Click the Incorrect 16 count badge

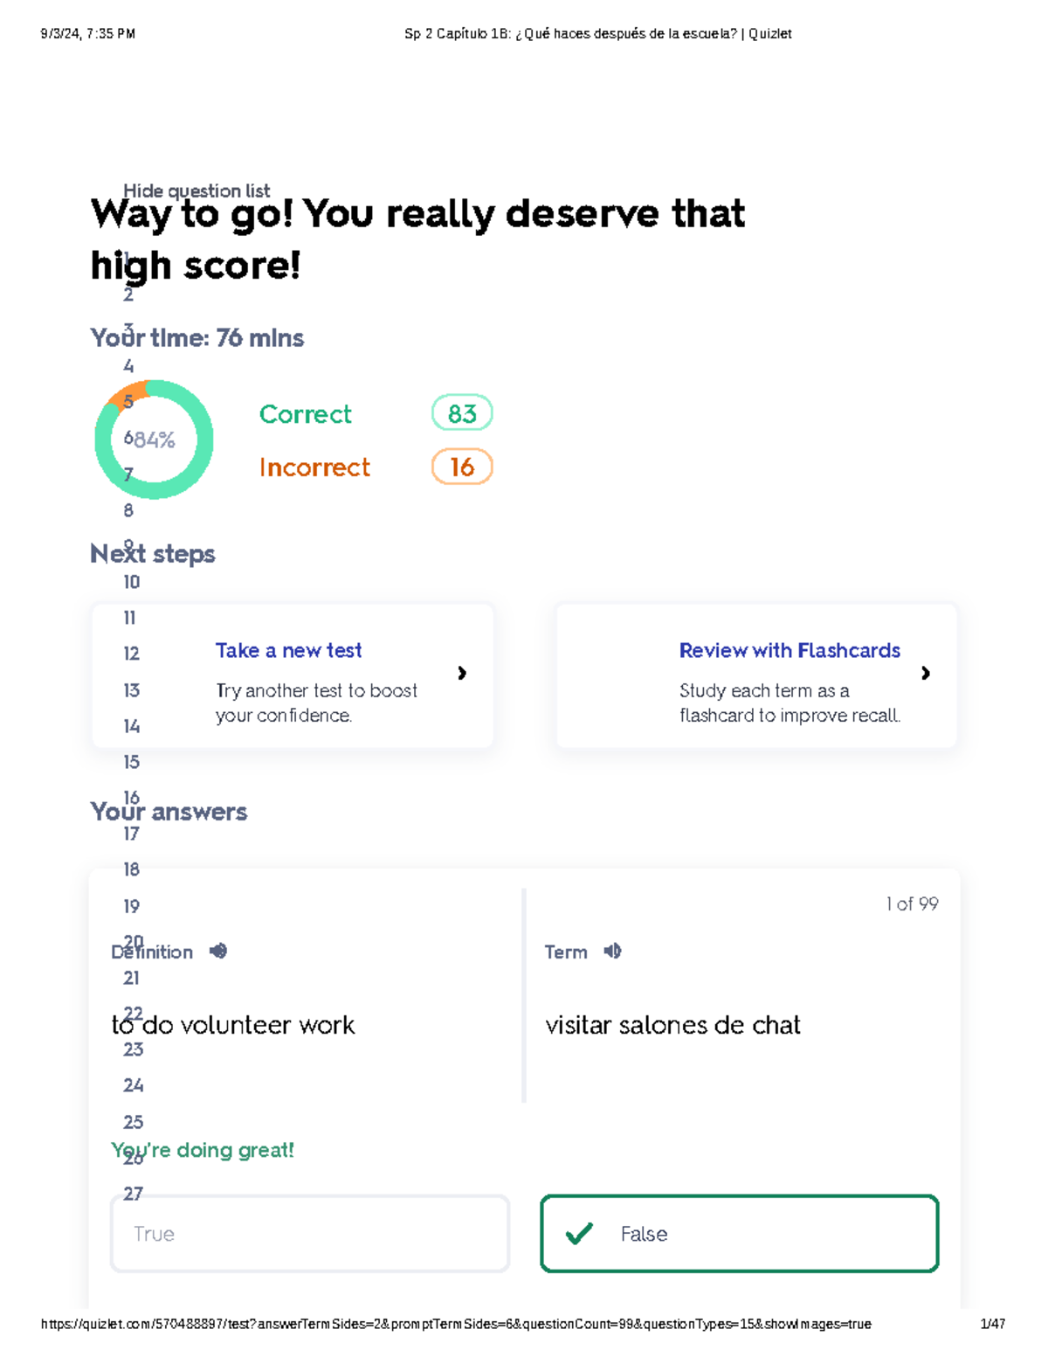[462, 467]
